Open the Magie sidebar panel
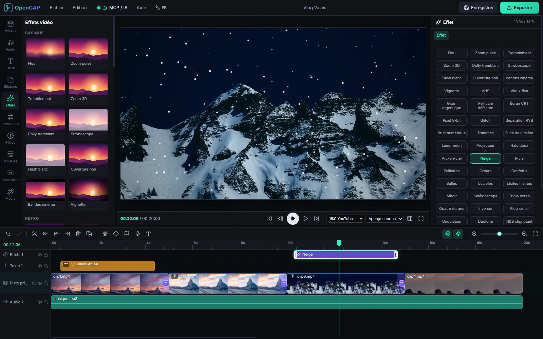The width and height of the screenshot is (543, 339). (x=10, y=194)
